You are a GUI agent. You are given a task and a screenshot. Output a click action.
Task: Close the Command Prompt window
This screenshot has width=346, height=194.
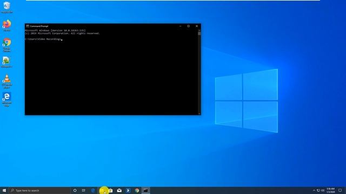tap(197, 26)
